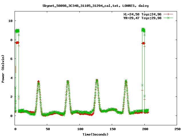Click the y-axis tick label 6
The height and width of the screenshot is (137, 183).
point(11,59)
